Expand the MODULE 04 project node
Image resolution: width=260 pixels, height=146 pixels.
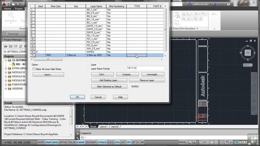pyautogui.click(x=6, y=77)
